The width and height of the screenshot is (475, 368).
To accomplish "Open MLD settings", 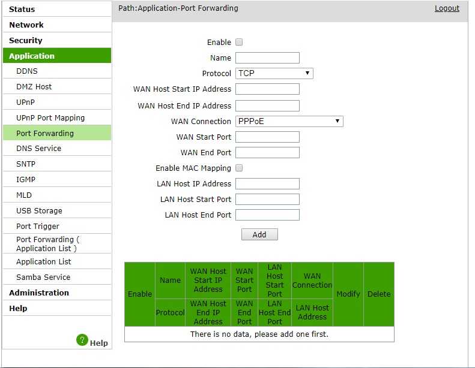I will coord(57,195).
